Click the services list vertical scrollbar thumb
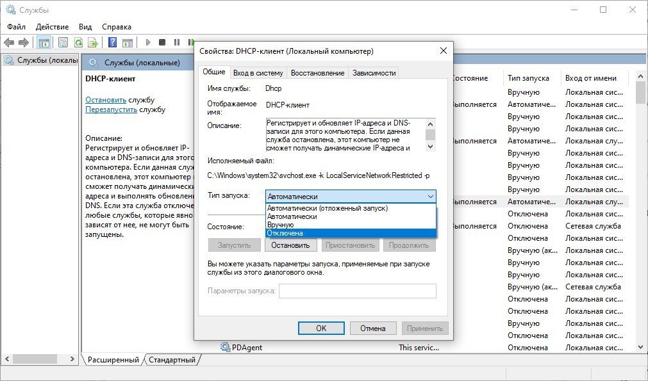 pos(640,93)
